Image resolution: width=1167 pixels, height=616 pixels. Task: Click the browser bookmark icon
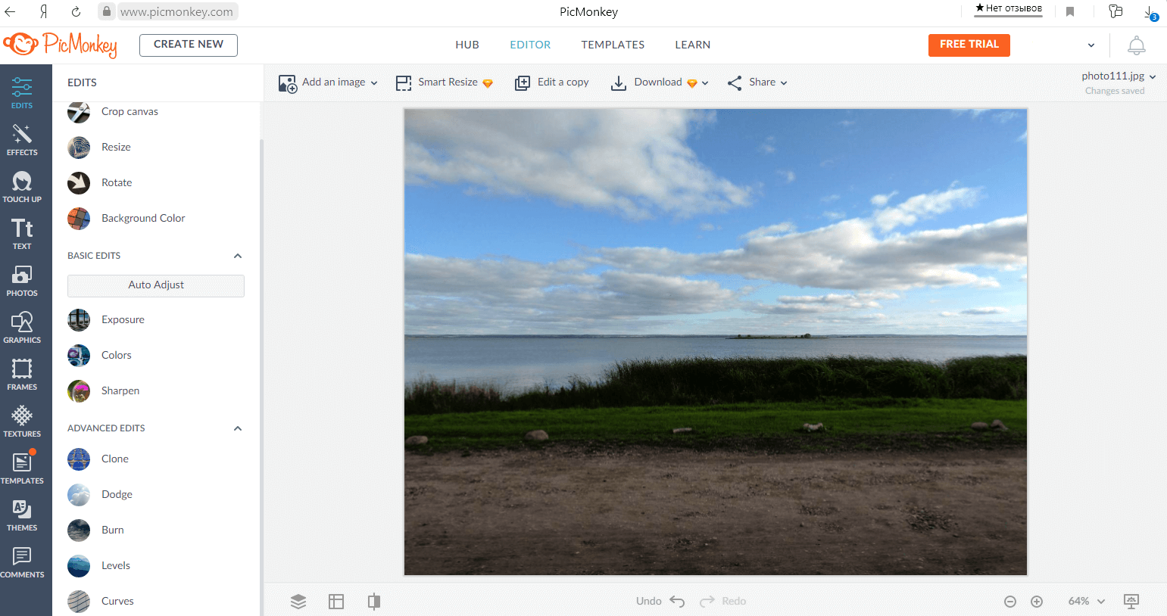(1070, 12)
